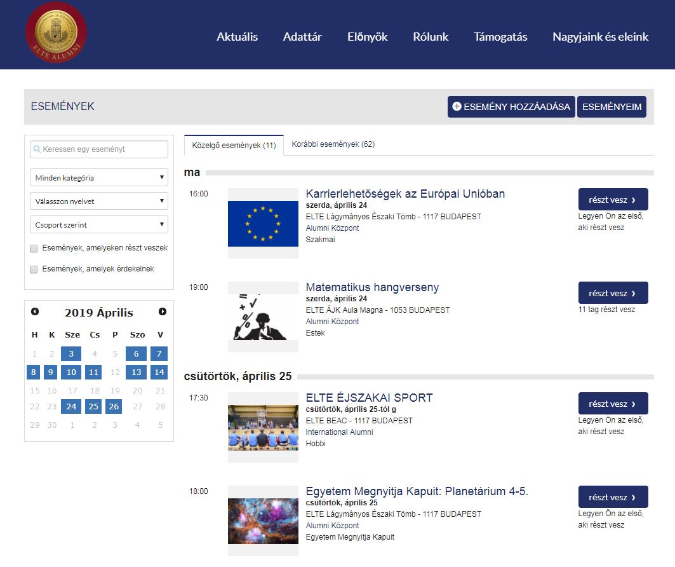The width and height of the screenshot is (675, 567).
Task: Select April 11 in the calendar
Action: click(x=93, y=372)
